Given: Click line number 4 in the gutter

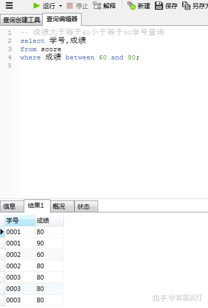Looking at the screenshot, I should point(10,57).
